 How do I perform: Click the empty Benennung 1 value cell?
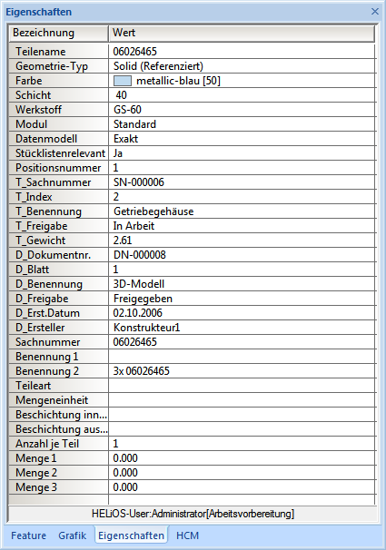pos(242,357)
